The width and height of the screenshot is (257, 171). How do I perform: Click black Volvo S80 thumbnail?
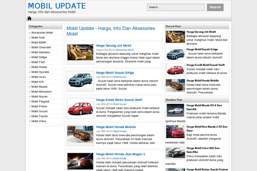(x=175, y=153)
